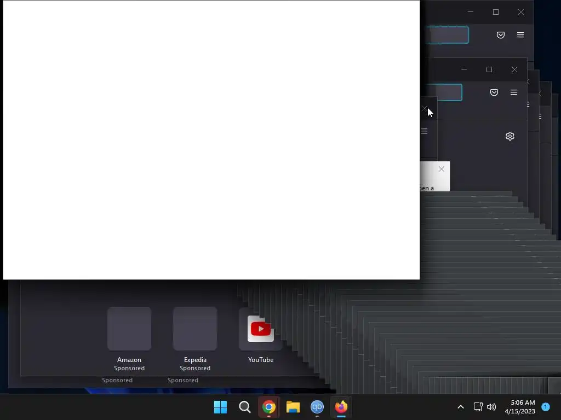
Task: Close the topmost Firefox window
Action: click(x=521, y=12)
